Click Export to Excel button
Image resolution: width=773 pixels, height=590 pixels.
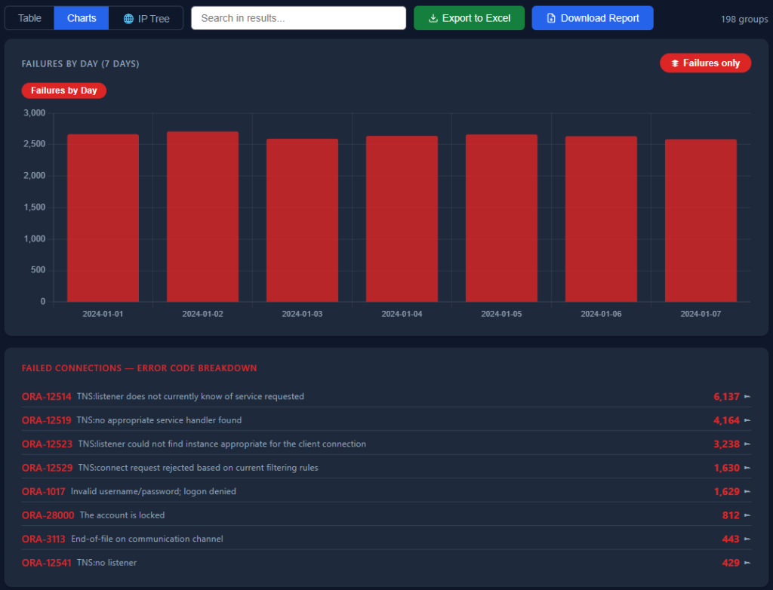pyautogui.click(x=469, y=18)
